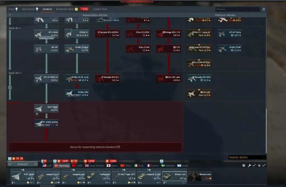This screenshot has height=187, width=286.
Task: Click the vehicle search field
Action: click(237, 9)
